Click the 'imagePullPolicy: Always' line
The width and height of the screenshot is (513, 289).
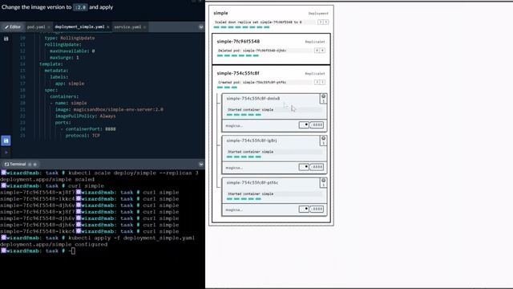coord(85,116)
